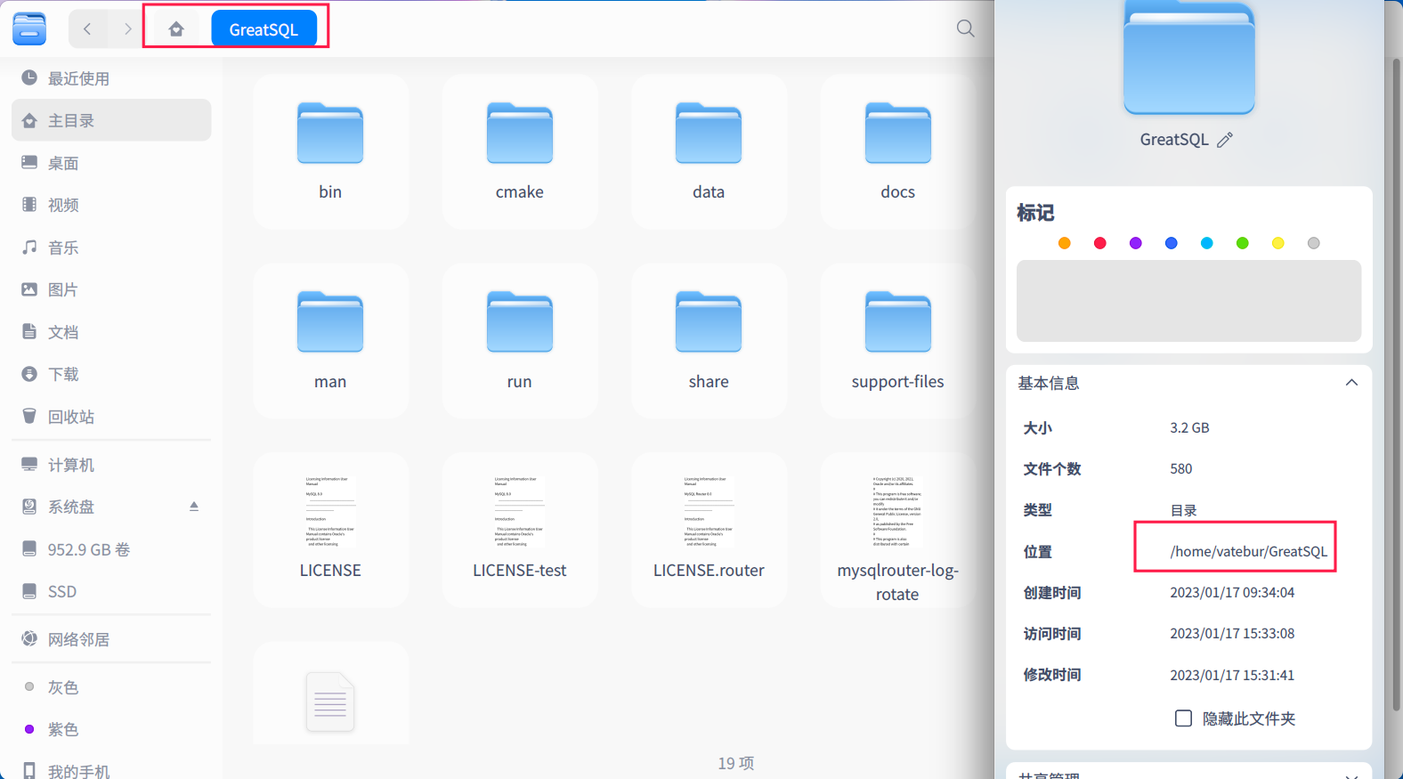Image resolution: width=1403 pixels, height=779 pixels.
Task: Select the cmake folder
Action: coord(520,151)
